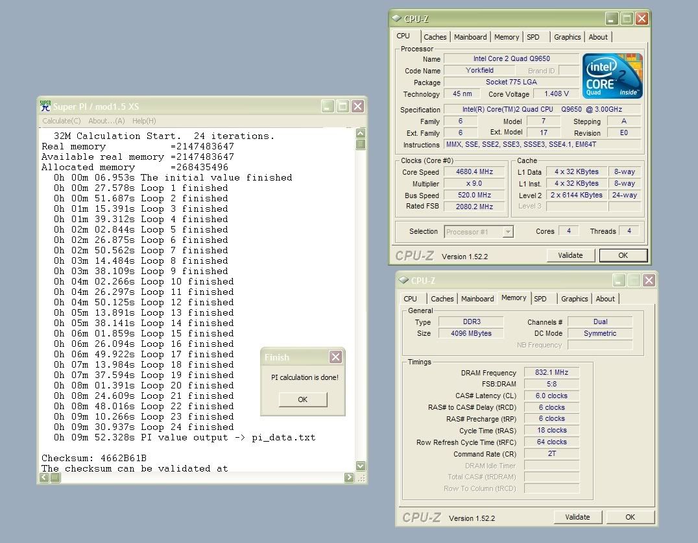Maximize the Super PI window
The height and width of the screenshot is (543, 698).
point(343,106)
